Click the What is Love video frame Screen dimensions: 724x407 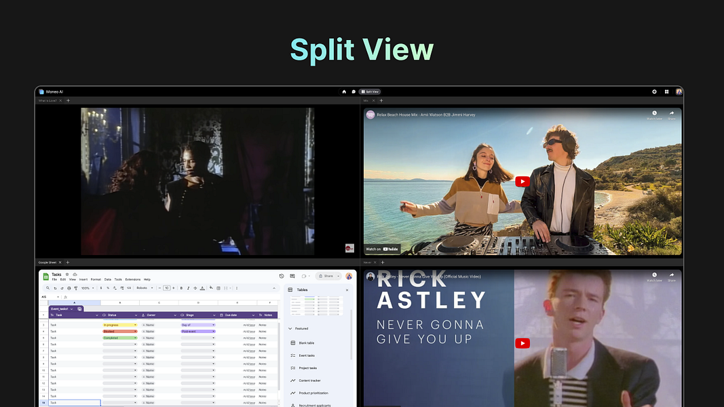(x=197, y=181)
